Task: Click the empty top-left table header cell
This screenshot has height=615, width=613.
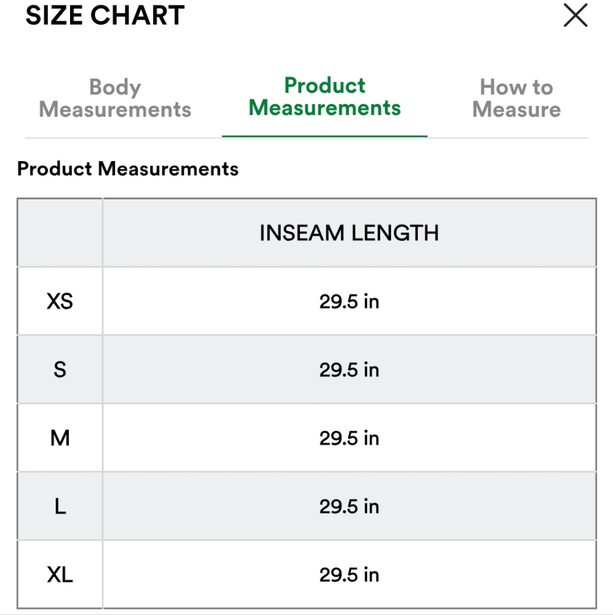Action: [x=60, y=233]
